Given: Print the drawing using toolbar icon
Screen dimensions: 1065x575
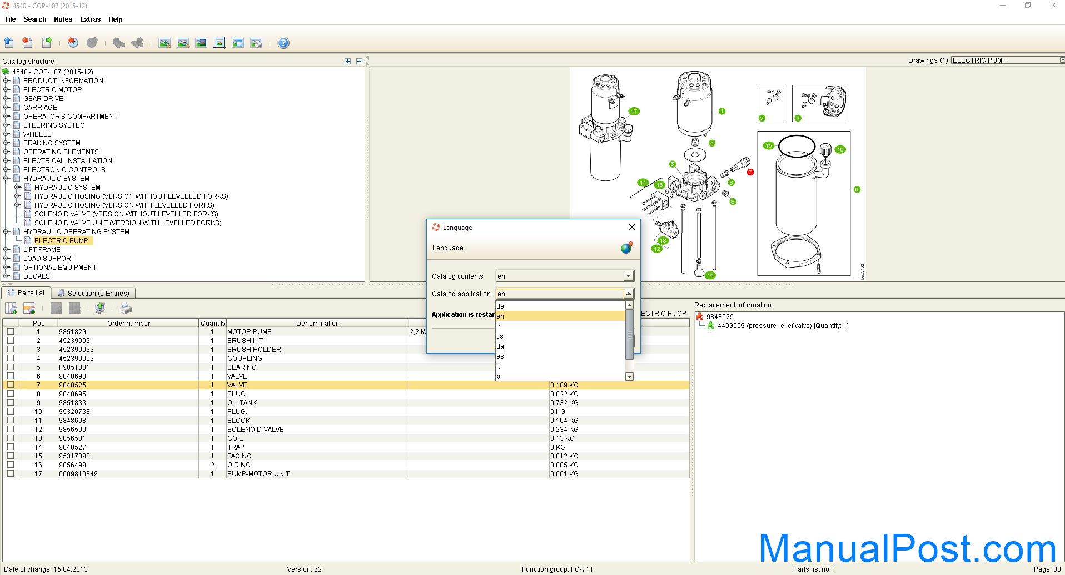Looking at the screenshot, I should pyautogui.click(x=256, y=43).
